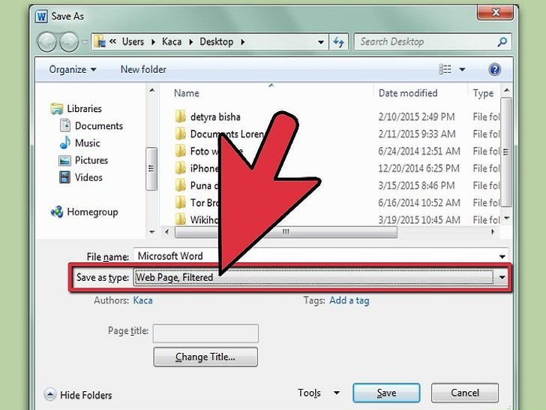Click the Save button
Image resolution: width=546 pixels, height=410 pixels.
click(x=386, y=393)
